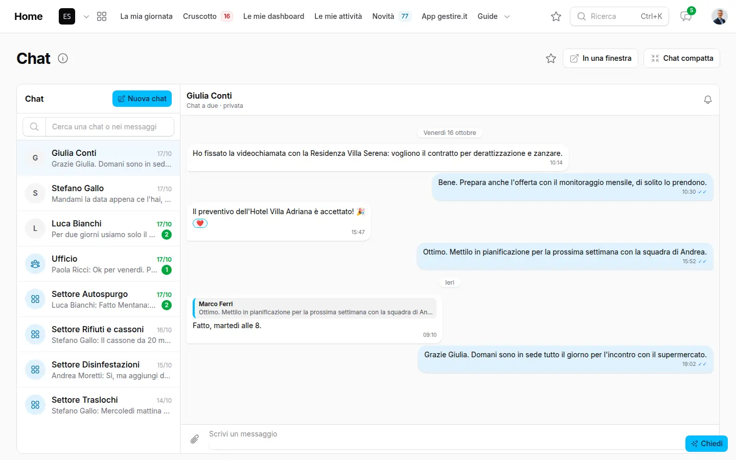Open the chat messages icon with badge 5
The height and width of the screenshot is (460, 736).
point(686,16)
